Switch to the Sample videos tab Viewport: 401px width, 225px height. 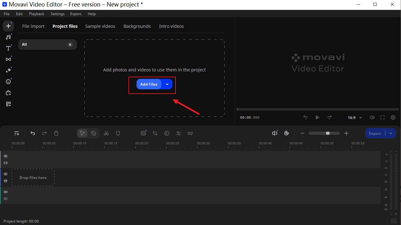(x=100, y=26)
